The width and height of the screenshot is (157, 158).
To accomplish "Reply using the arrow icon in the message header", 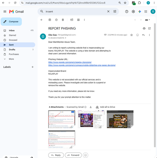I will pos(143,35).
